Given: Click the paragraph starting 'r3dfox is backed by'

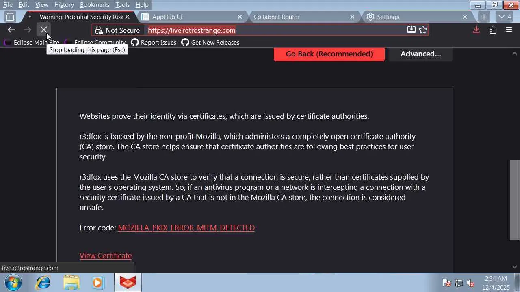Looking at the screenshot, I should 247,147.
